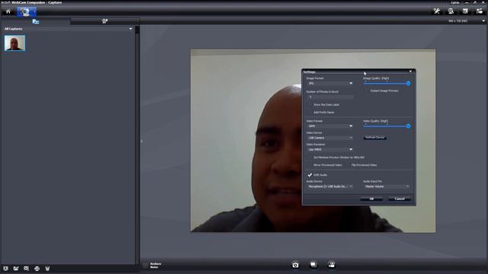Enable Instant Image Preview checkbox

click(366, 91)
